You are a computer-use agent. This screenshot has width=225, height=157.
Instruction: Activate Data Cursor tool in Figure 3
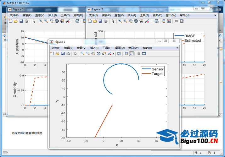point(104,54)
